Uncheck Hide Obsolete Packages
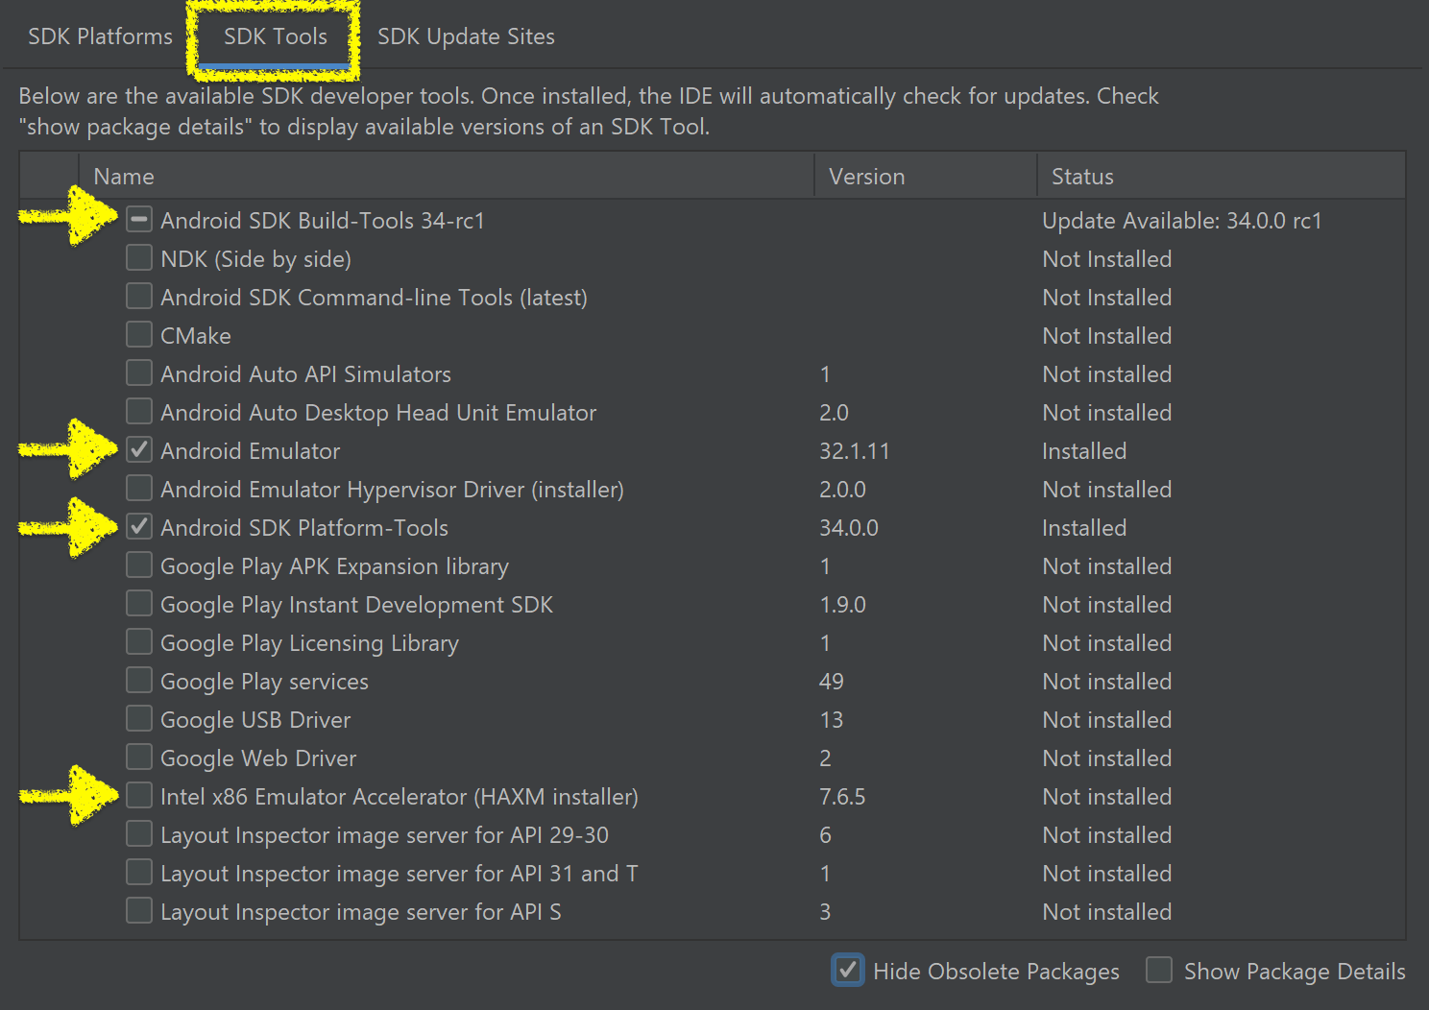 point(847,971)
